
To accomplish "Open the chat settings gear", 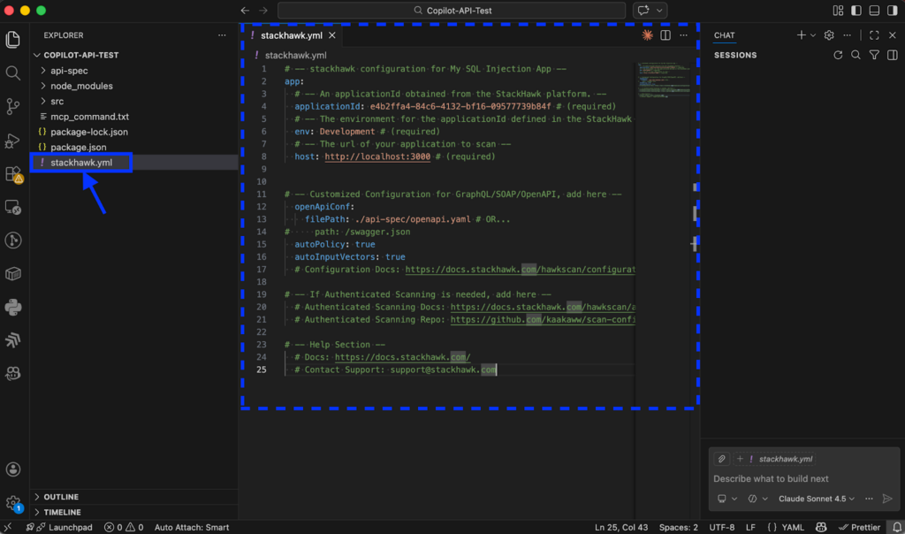I will pyautogui.click(x=828, y=34).
